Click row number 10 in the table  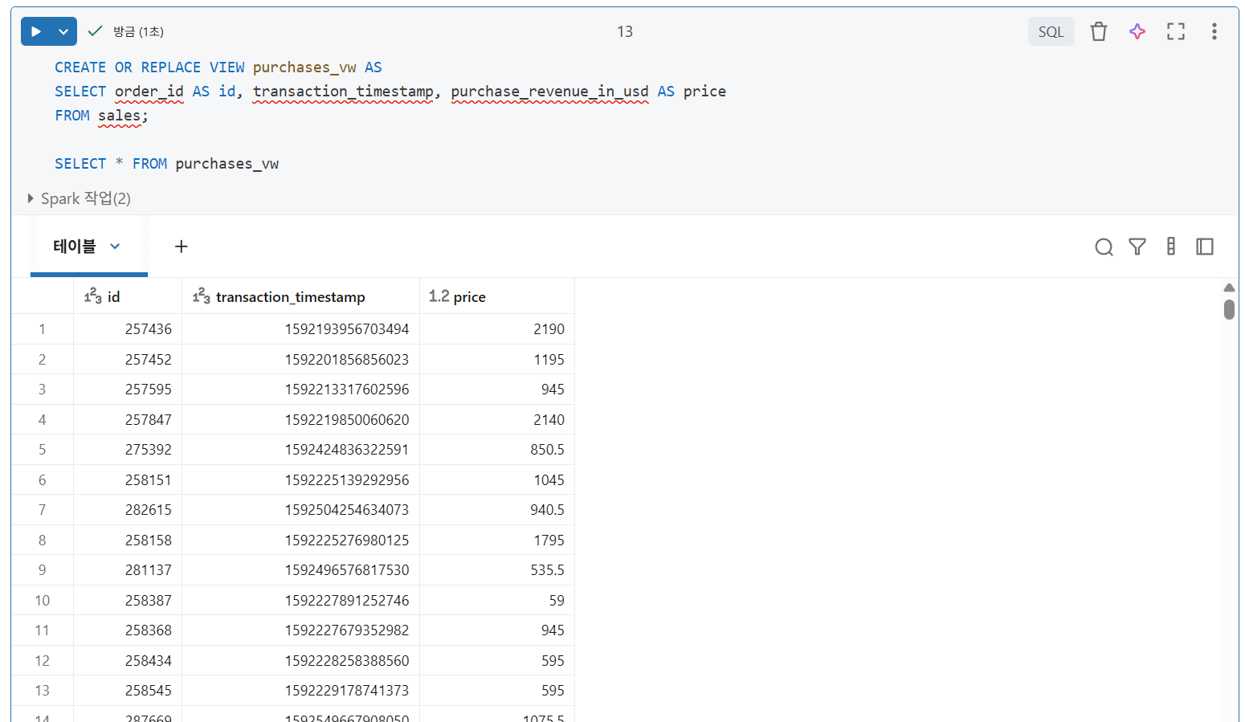(42, 600)
